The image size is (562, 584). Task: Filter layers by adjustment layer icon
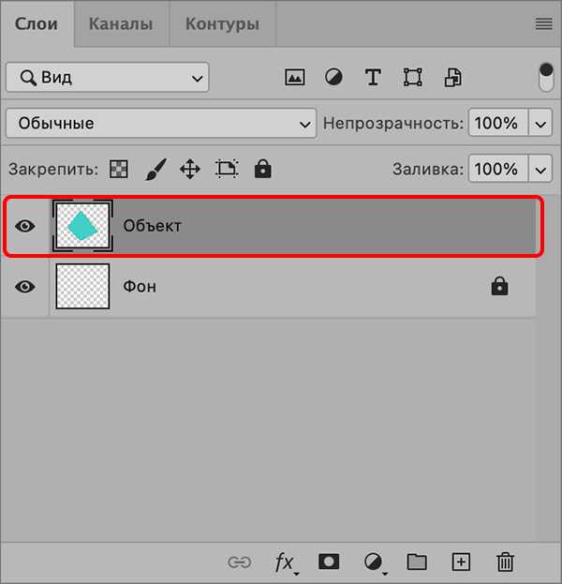point(333,77)
